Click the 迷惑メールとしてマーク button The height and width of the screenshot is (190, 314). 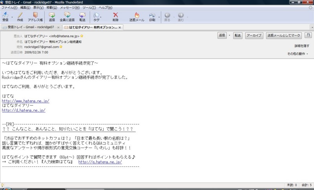tap(284, 35)
